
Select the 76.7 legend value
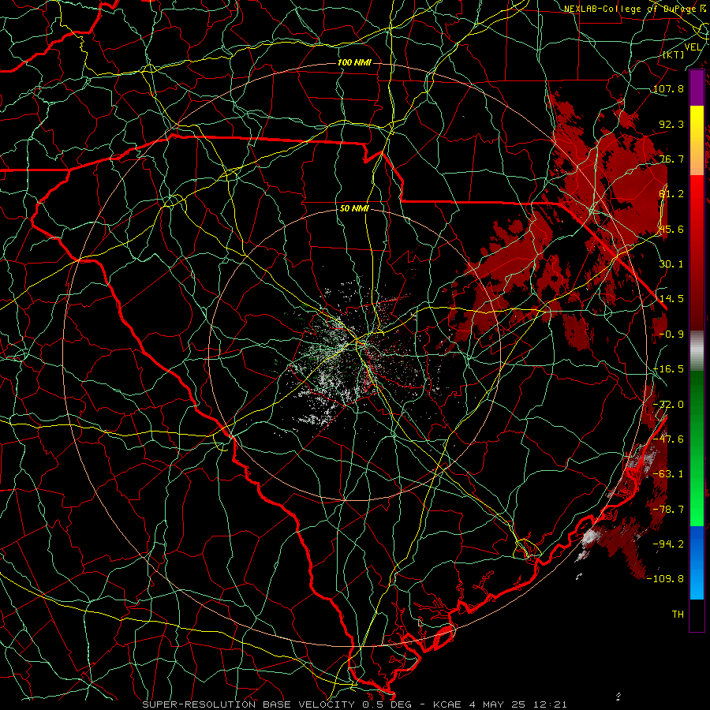(671, 159)
